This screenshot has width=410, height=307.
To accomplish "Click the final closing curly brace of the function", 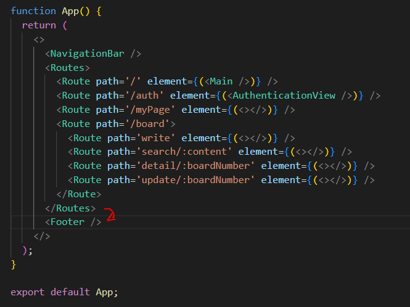I will [14, 264].
